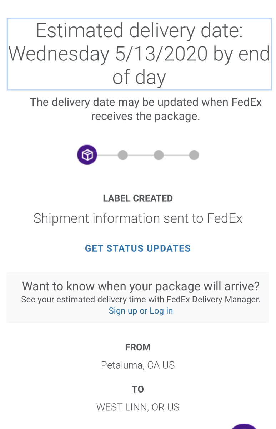The image size is (276, 429).
Task: Tap the Shipment information sent to FedEx text
Action: [138, 218]
